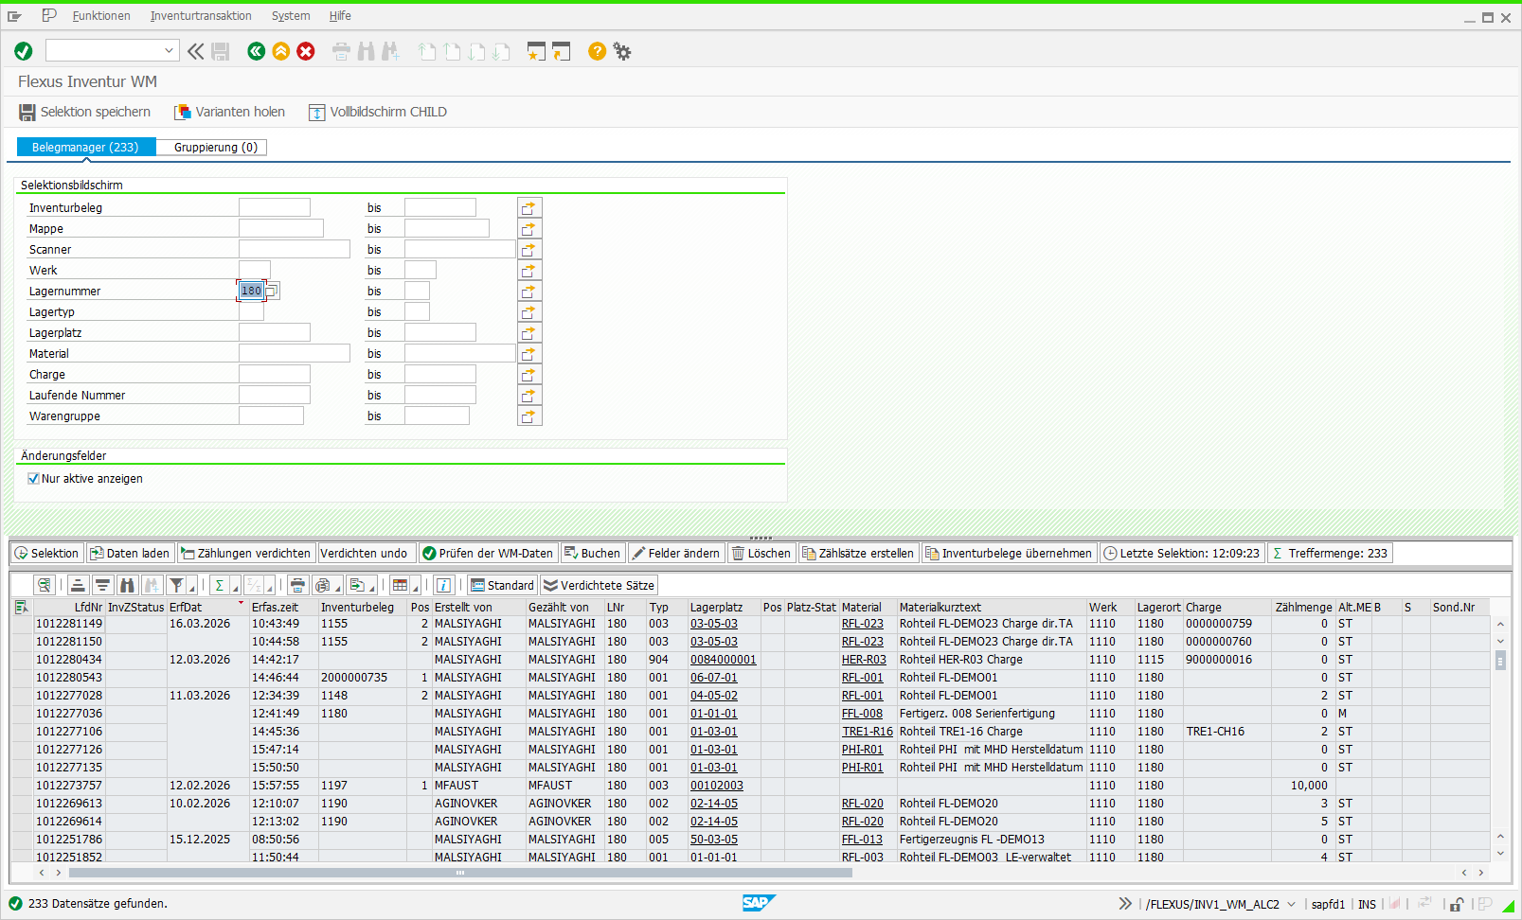This screenshot has height=920, width=1522.
Task: Click the red Cancel icon in toolbar
Action: tap(306, 51)
